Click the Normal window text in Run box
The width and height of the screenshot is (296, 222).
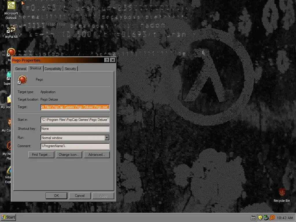point(52,138)
